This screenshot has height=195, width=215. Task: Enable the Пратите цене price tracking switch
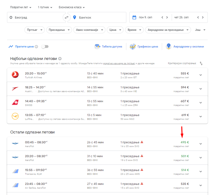pyautogui.click(x=45, y=47)
